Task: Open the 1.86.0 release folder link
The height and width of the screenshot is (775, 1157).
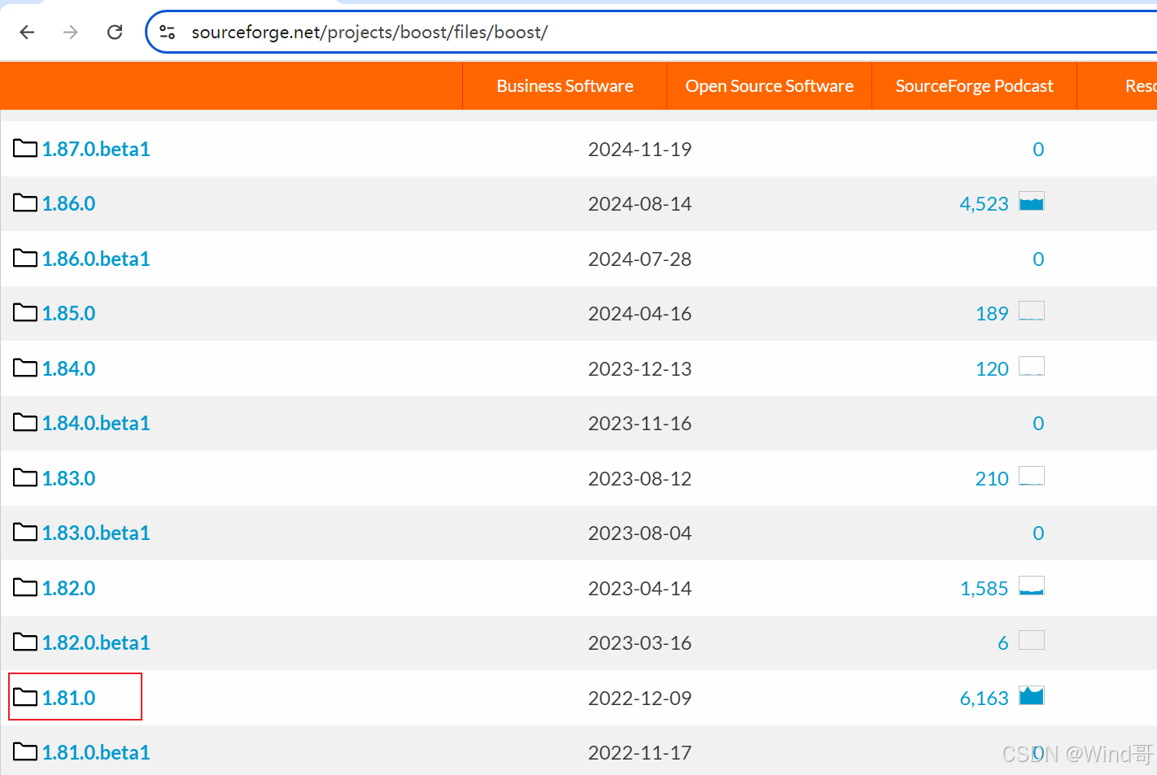Action: click(68, 202)
